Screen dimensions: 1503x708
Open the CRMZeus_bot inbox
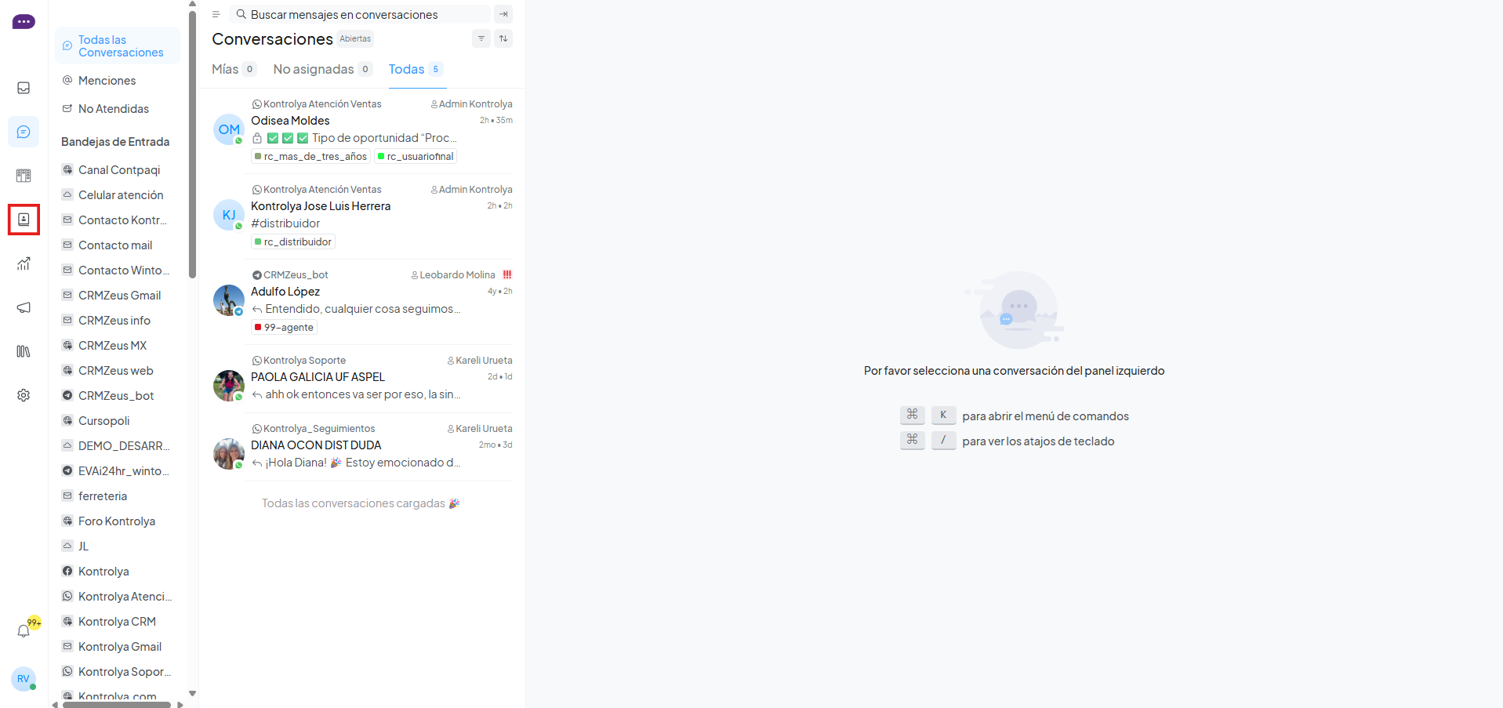116,395
